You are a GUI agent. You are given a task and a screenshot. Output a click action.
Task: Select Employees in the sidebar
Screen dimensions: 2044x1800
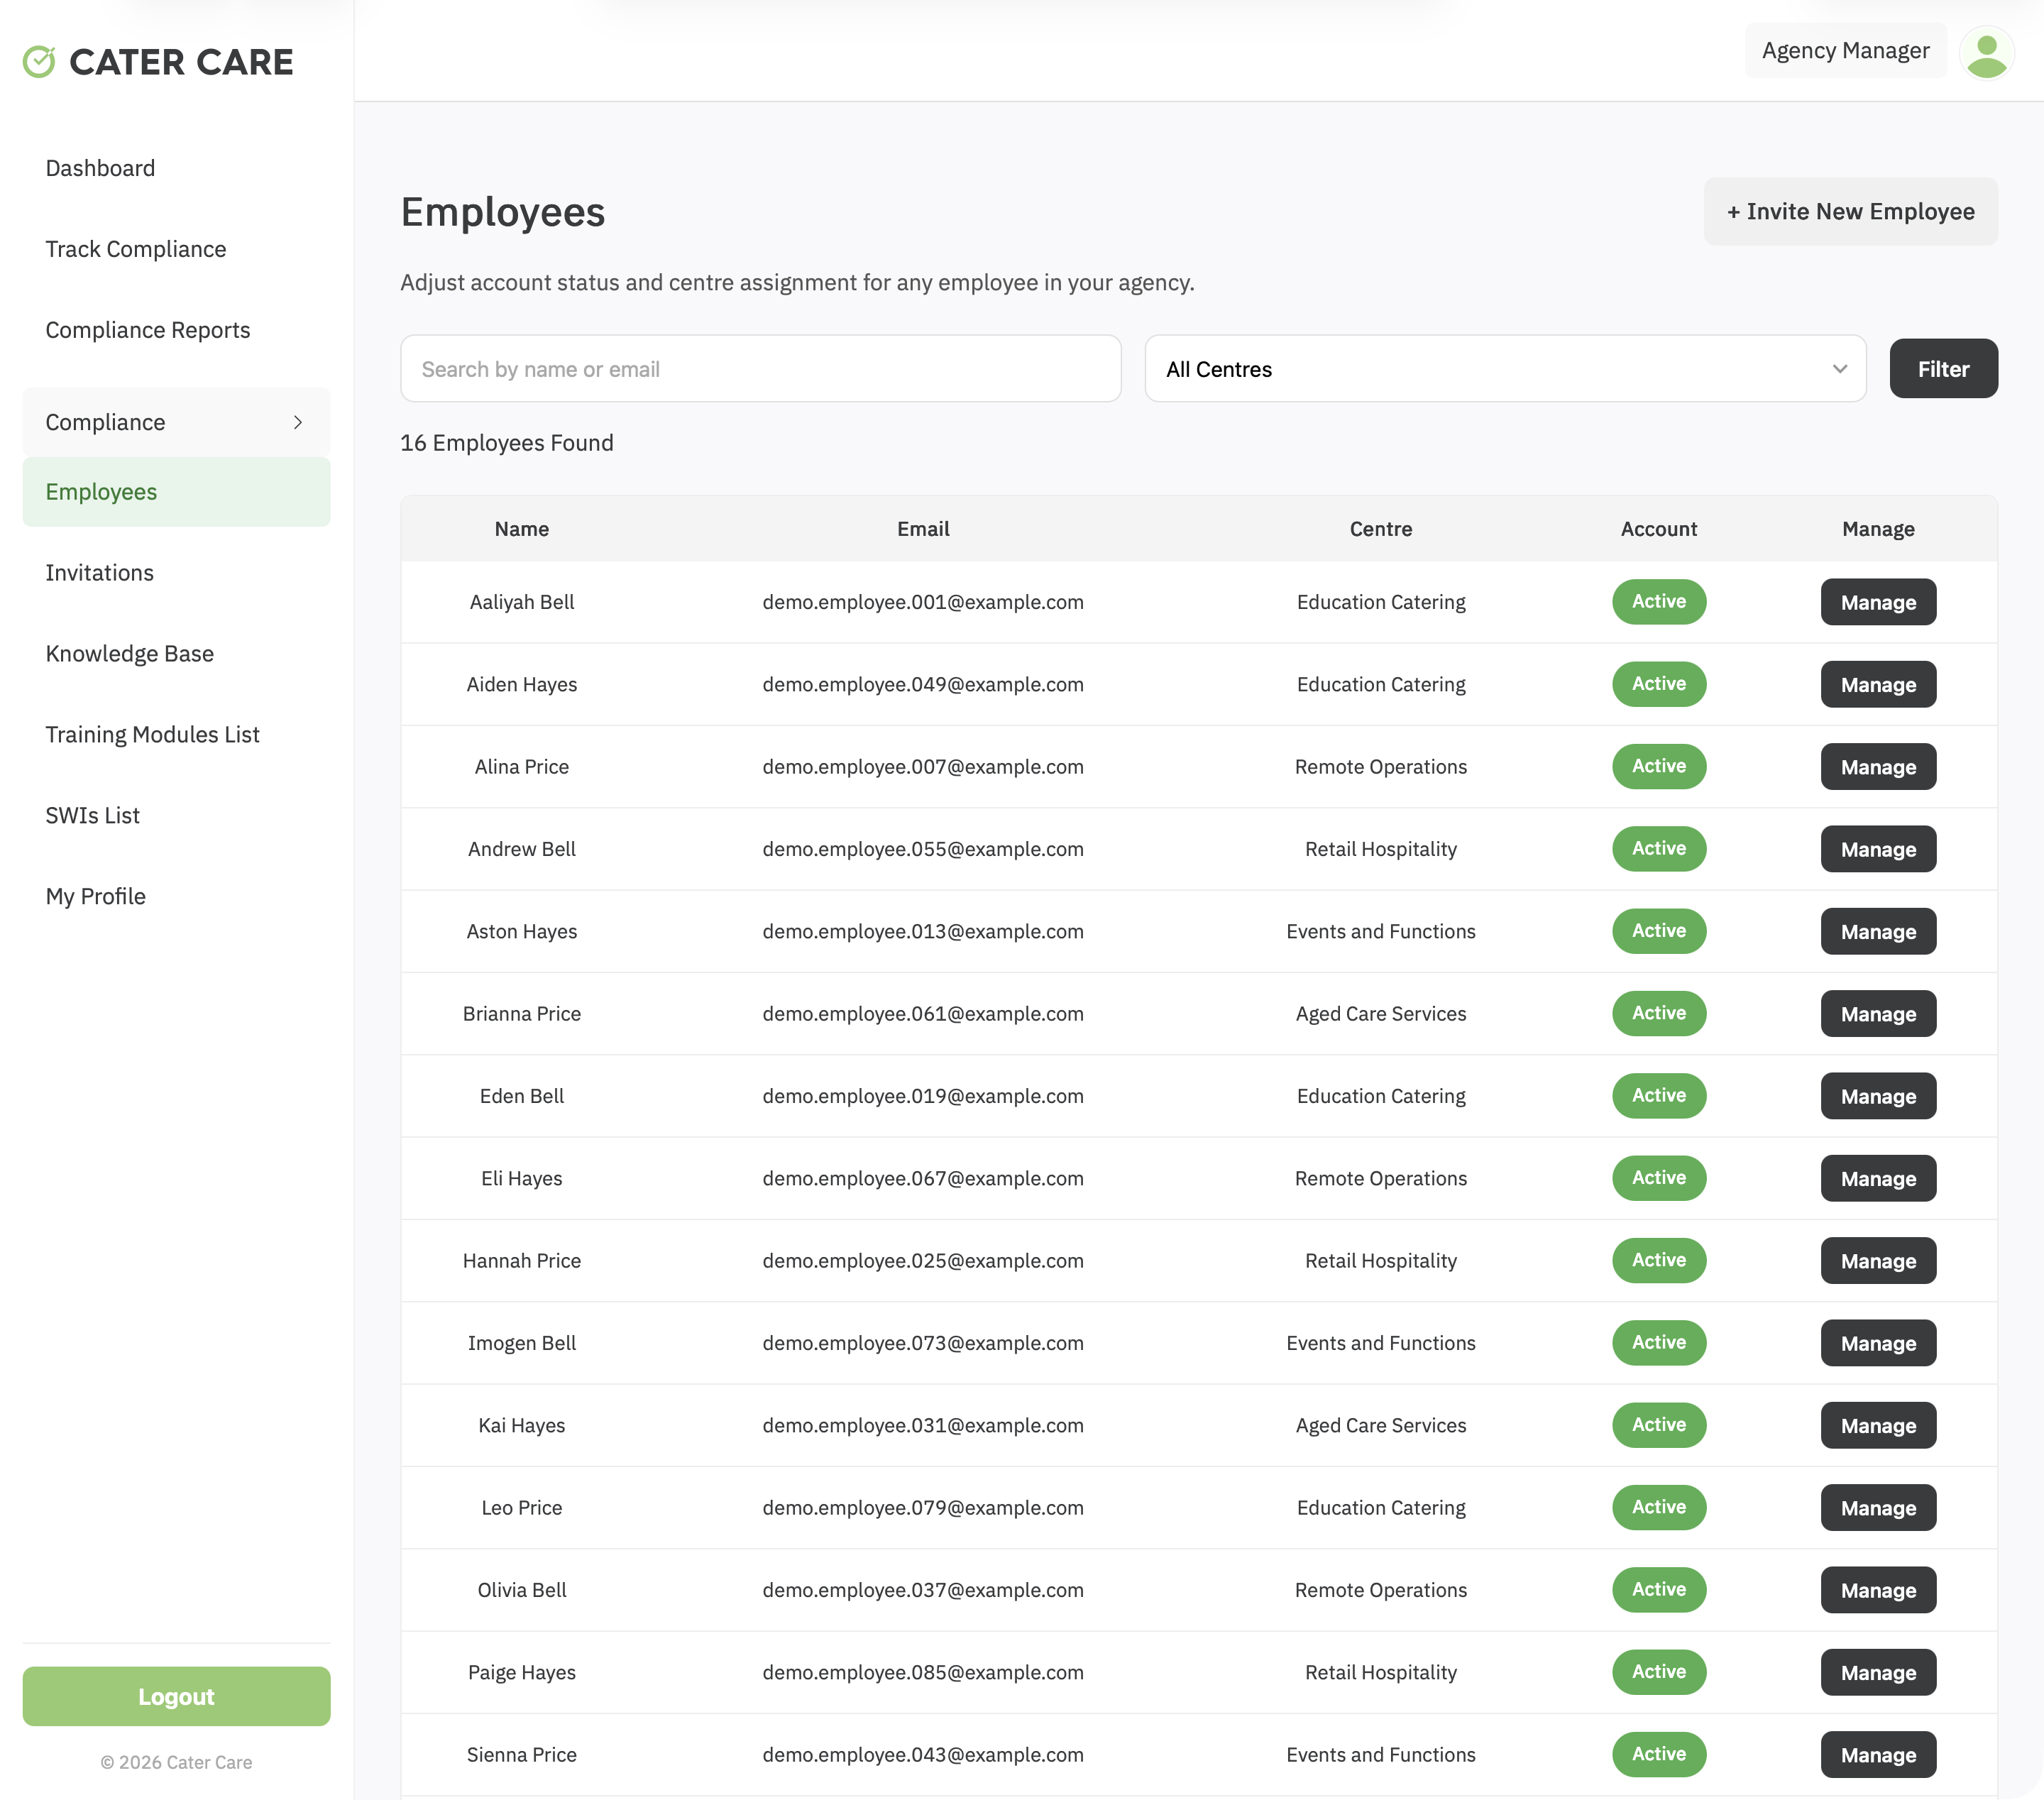[x=176, y=492]
